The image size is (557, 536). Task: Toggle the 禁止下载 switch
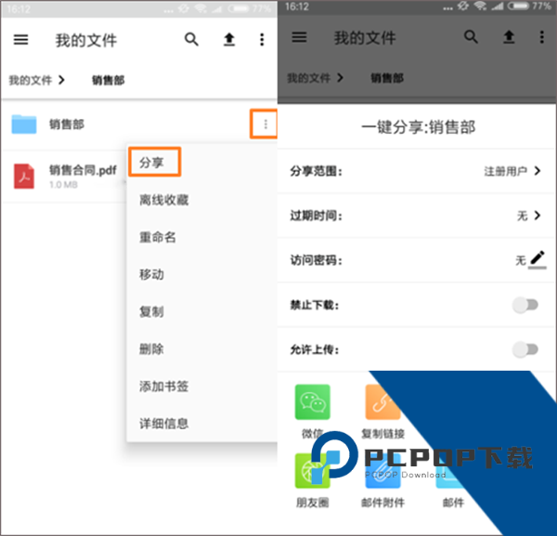pyautogui.click(x=525, y=305)
